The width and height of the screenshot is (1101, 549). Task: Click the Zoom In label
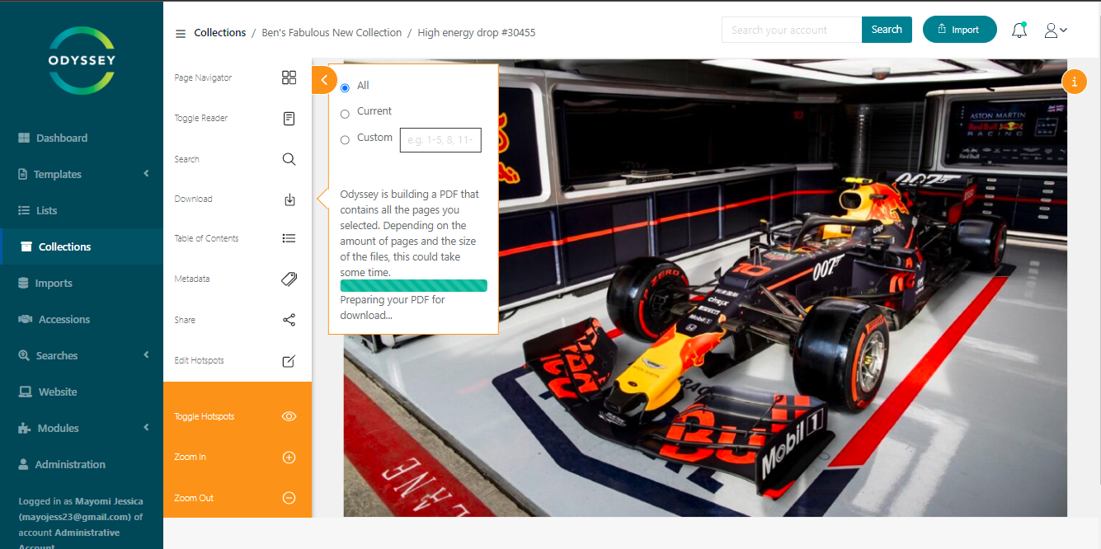pos(190,457)
